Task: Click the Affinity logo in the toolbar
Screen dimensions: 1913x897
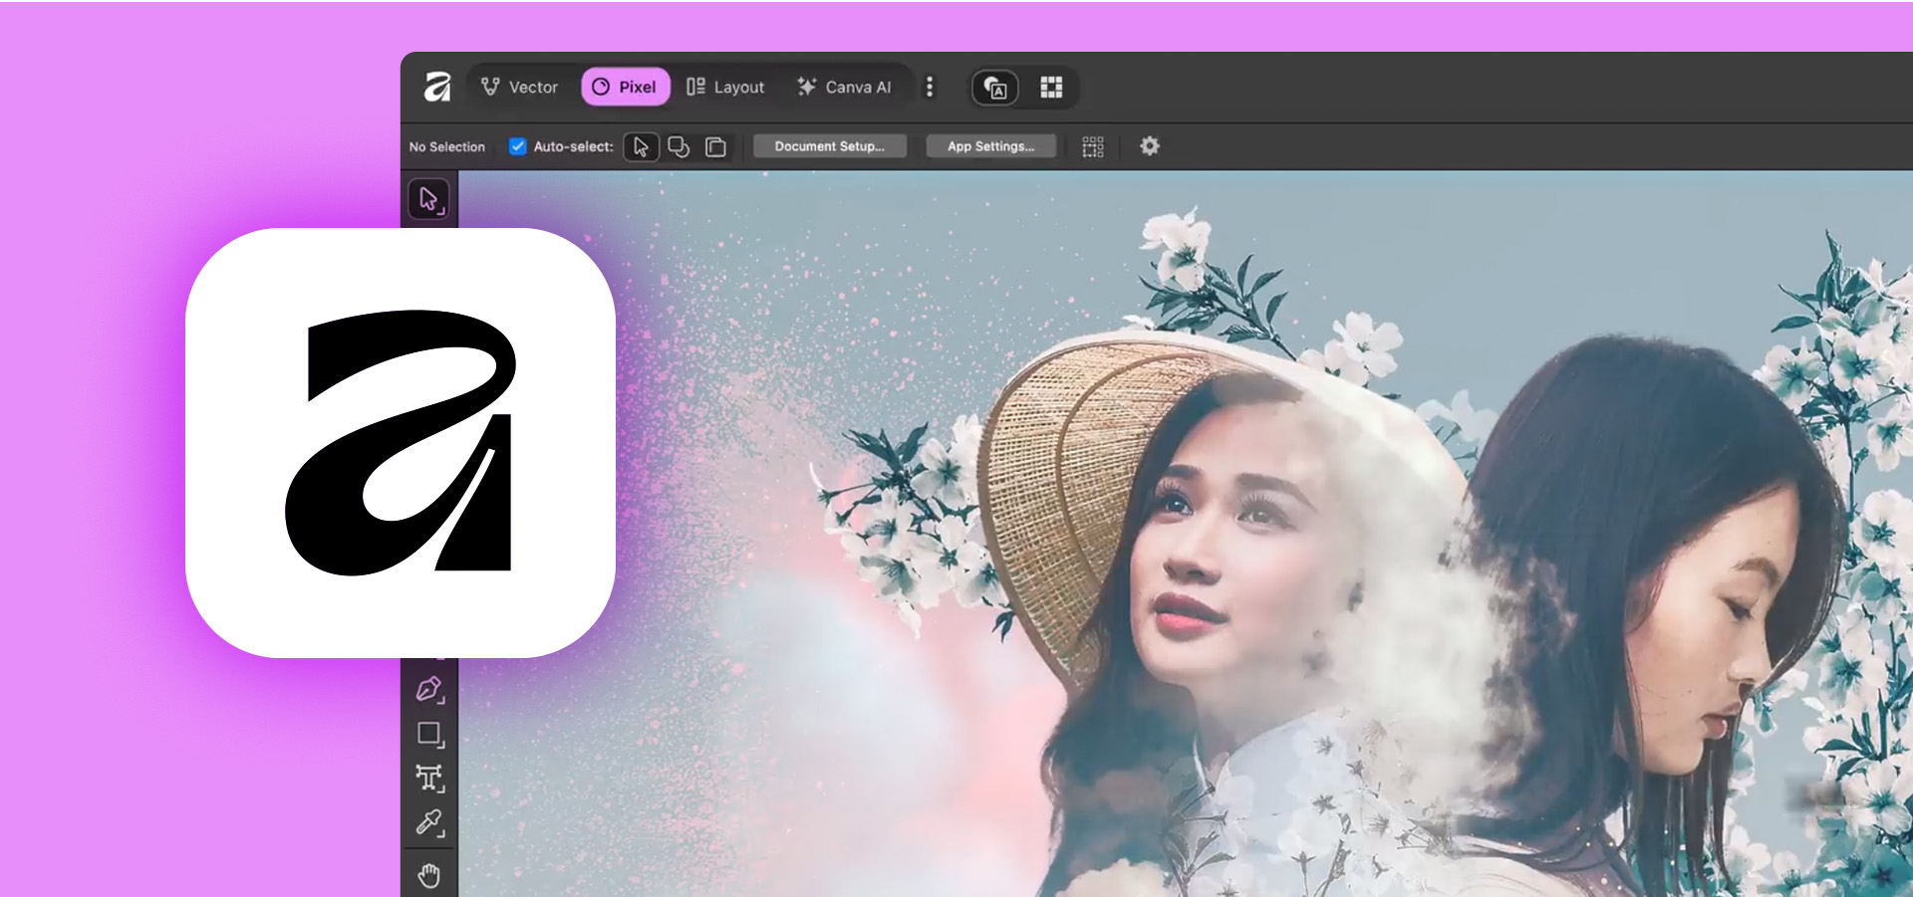Action: [437, 88]
